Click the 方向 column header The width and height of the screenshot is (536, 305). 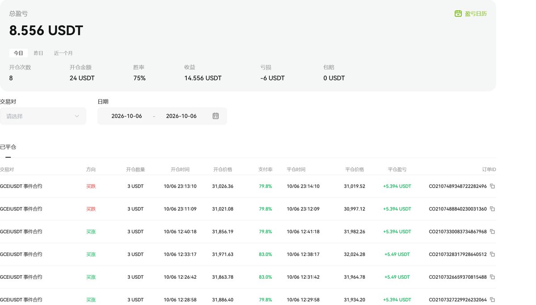pos(91,170)
